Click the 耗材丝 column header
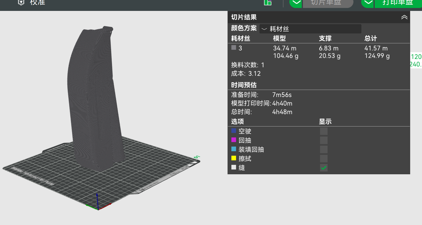The image size is (422, 225). [241, 38]
